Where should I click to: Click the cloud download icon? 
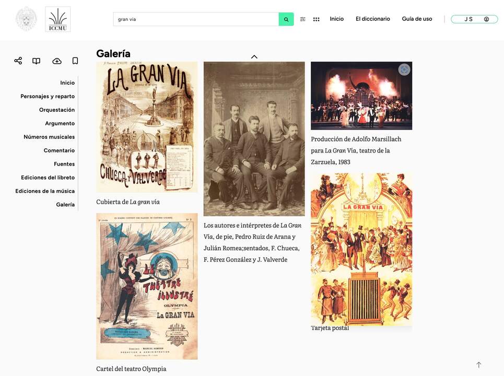[x=57, y=61]
